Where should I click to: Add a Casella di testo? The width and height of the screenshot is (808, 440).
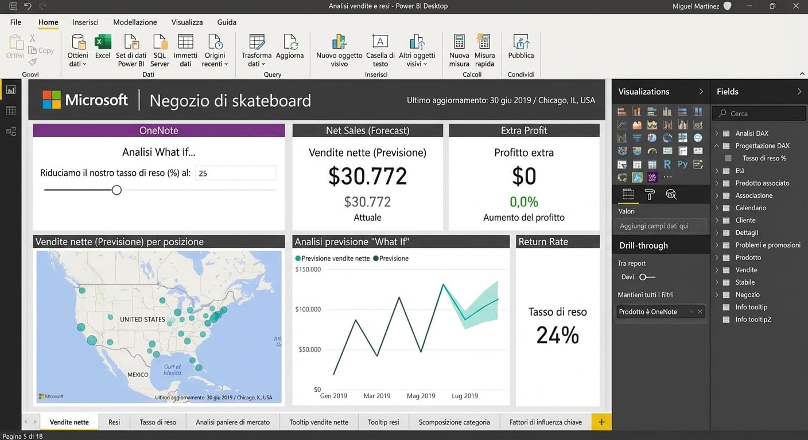[x=380, y=50]
